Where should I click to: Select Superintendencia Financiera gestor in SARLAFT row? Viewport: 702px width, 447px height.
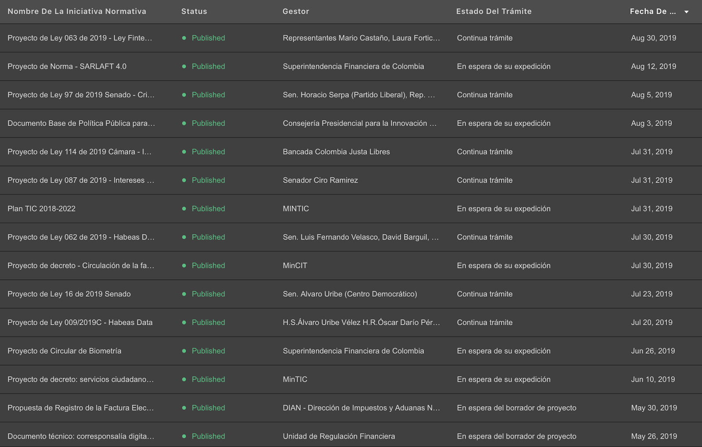point(353,67)
